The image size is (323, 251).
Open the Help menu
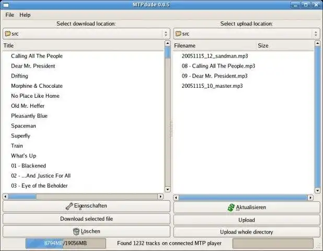point(25,15)
